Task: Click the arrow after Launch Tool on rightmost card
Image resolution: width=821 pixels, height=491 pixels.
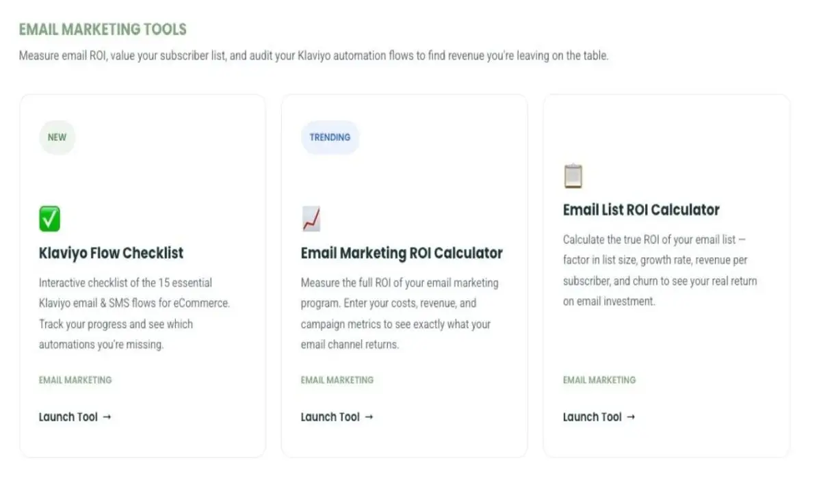Action: [632, 416]
